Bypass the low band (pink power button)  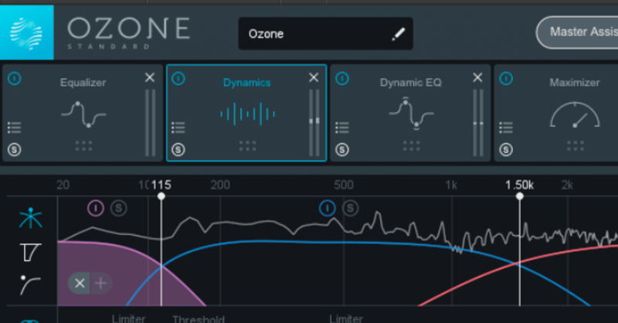(x=96, y=208)
